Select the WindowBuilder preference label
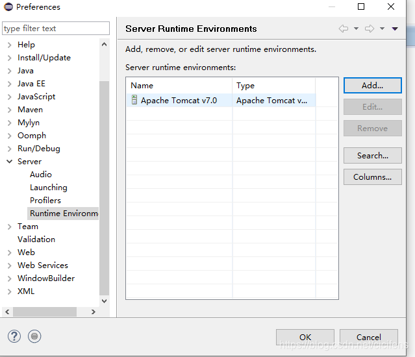415x357 pixels. 46,278
